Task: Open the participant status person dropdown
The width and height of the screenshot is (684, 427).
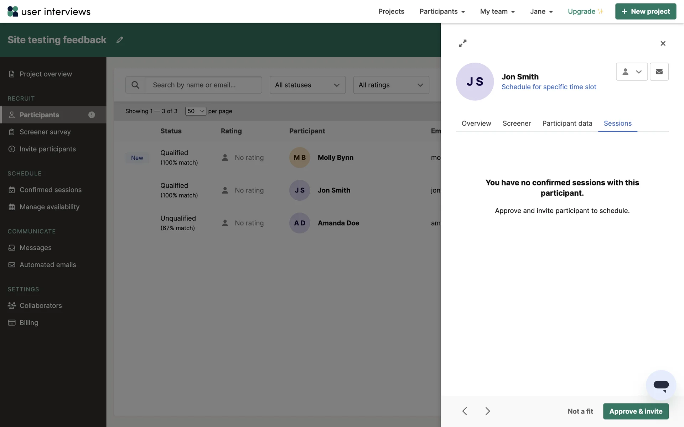Action: click(632, 72)
